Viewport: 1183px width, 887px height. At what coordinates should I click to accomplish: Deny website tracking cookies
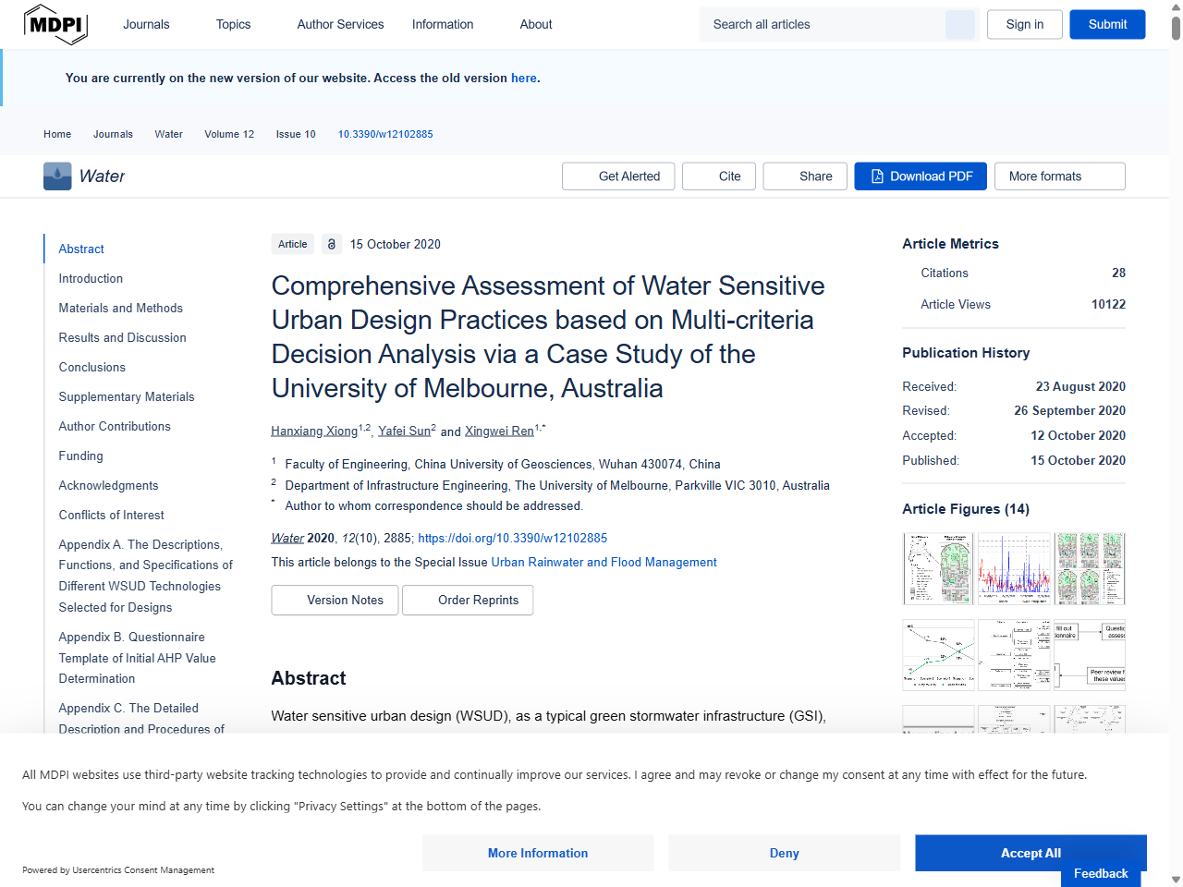[784, 853]
